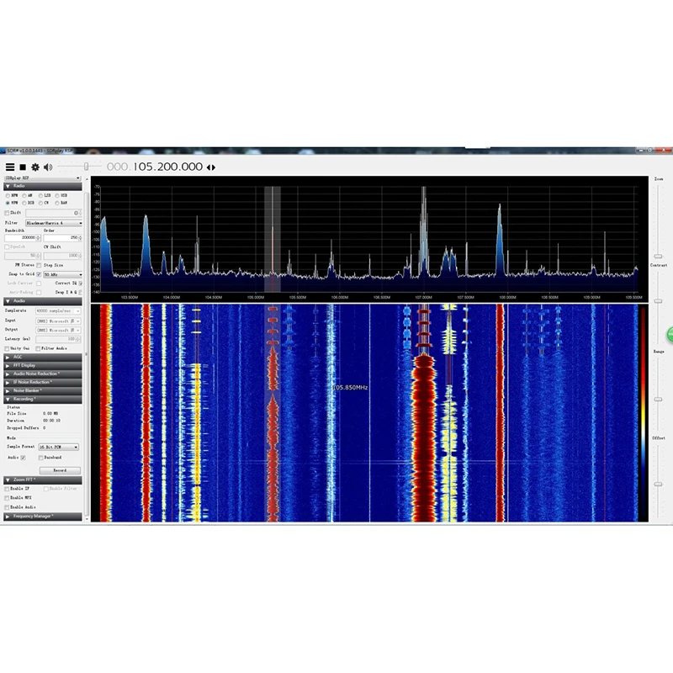Toggle the Audio recording checkbox

(x=24, y=458)
